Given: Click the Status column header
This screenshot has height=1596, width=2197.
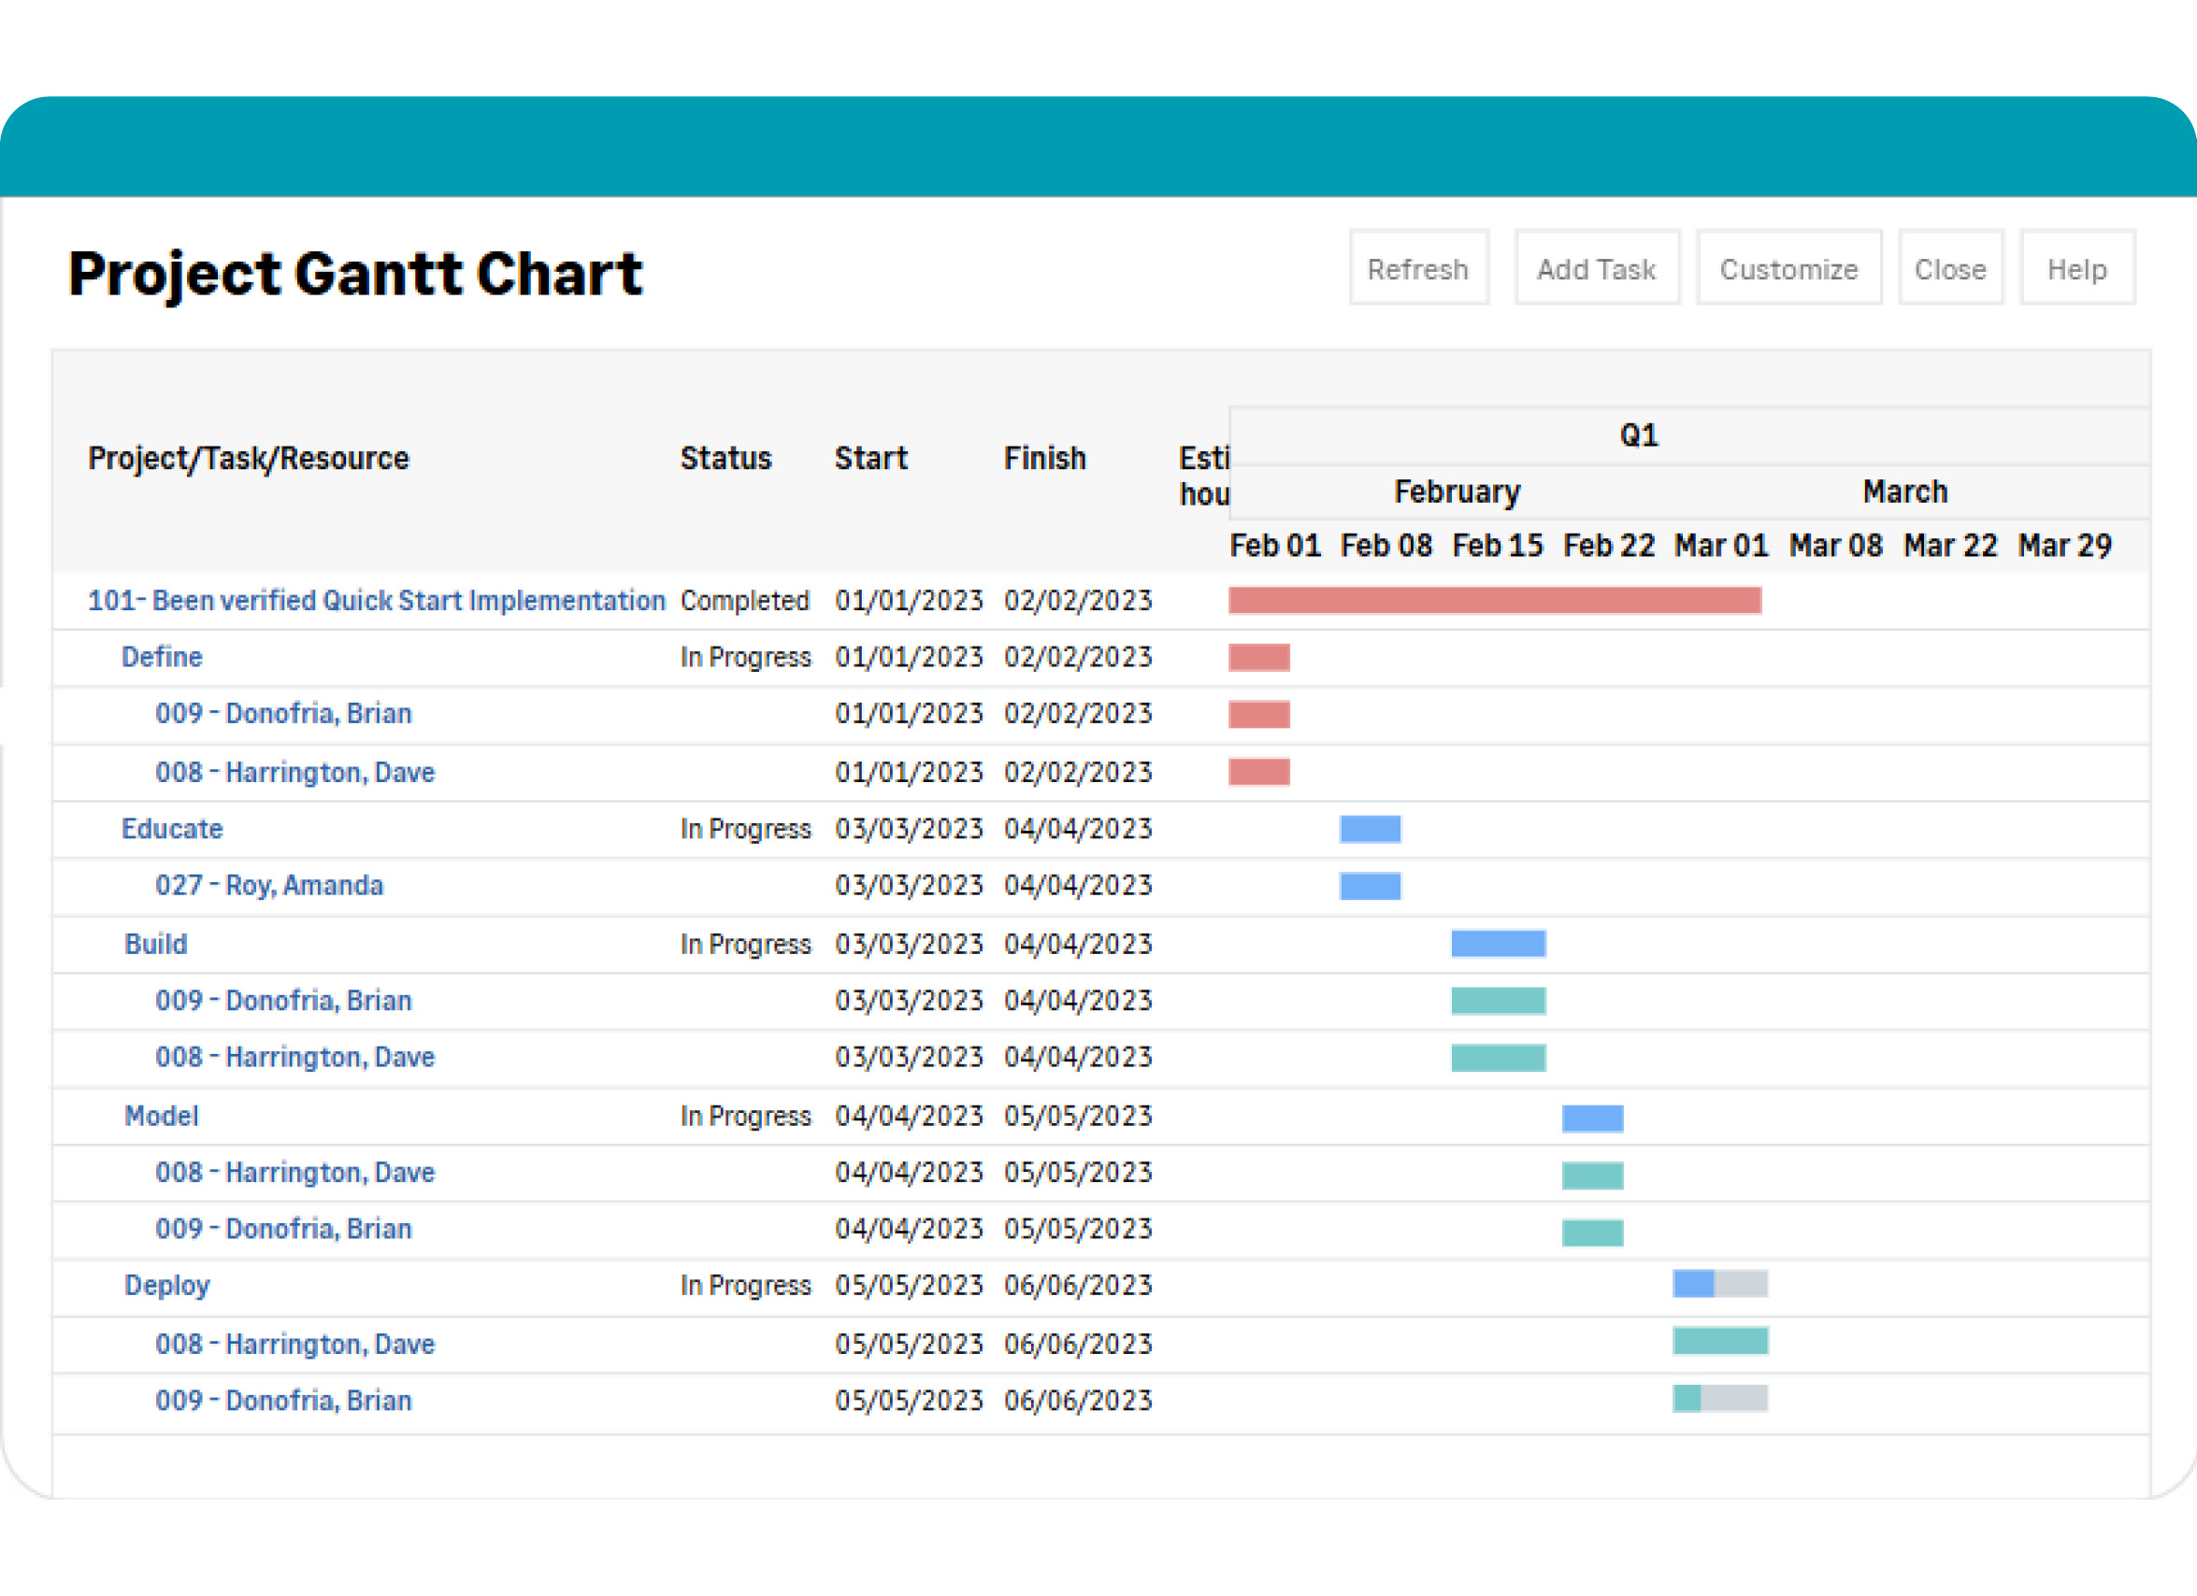Looking at the screenshot, I should pyautogui.click(x=725, y=458).
